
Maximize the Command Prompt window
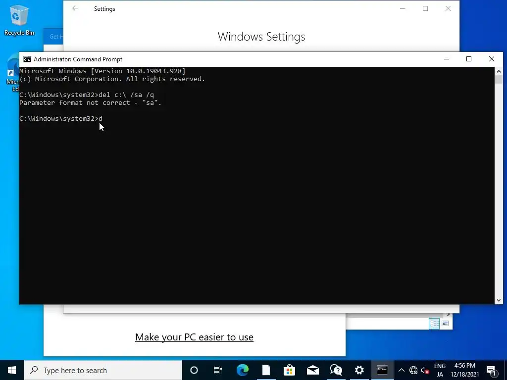point(469,59)
